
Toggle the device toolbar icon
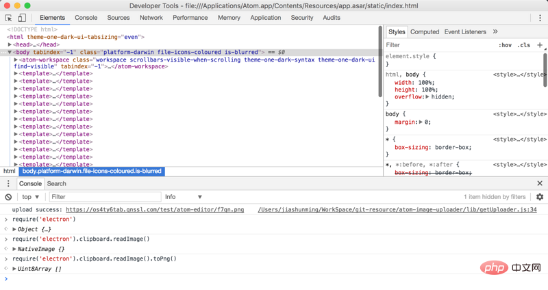(22, 18)
